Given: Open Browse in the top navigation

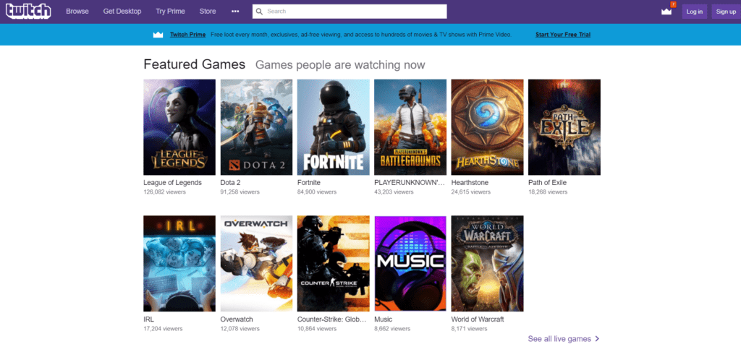Looking at the screenshot, I should pyautogui.click(x=77, y=12).
